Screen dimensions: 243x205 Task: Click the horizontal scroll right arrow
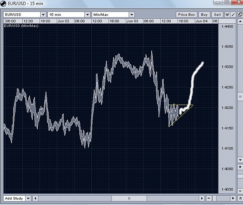click(x=202, y=198)
